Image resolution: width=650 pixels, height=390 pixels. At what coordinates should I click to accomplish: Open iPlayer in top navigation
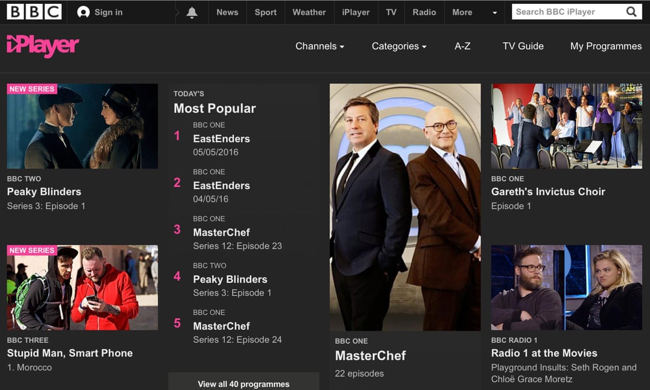[x=356, y=12]
